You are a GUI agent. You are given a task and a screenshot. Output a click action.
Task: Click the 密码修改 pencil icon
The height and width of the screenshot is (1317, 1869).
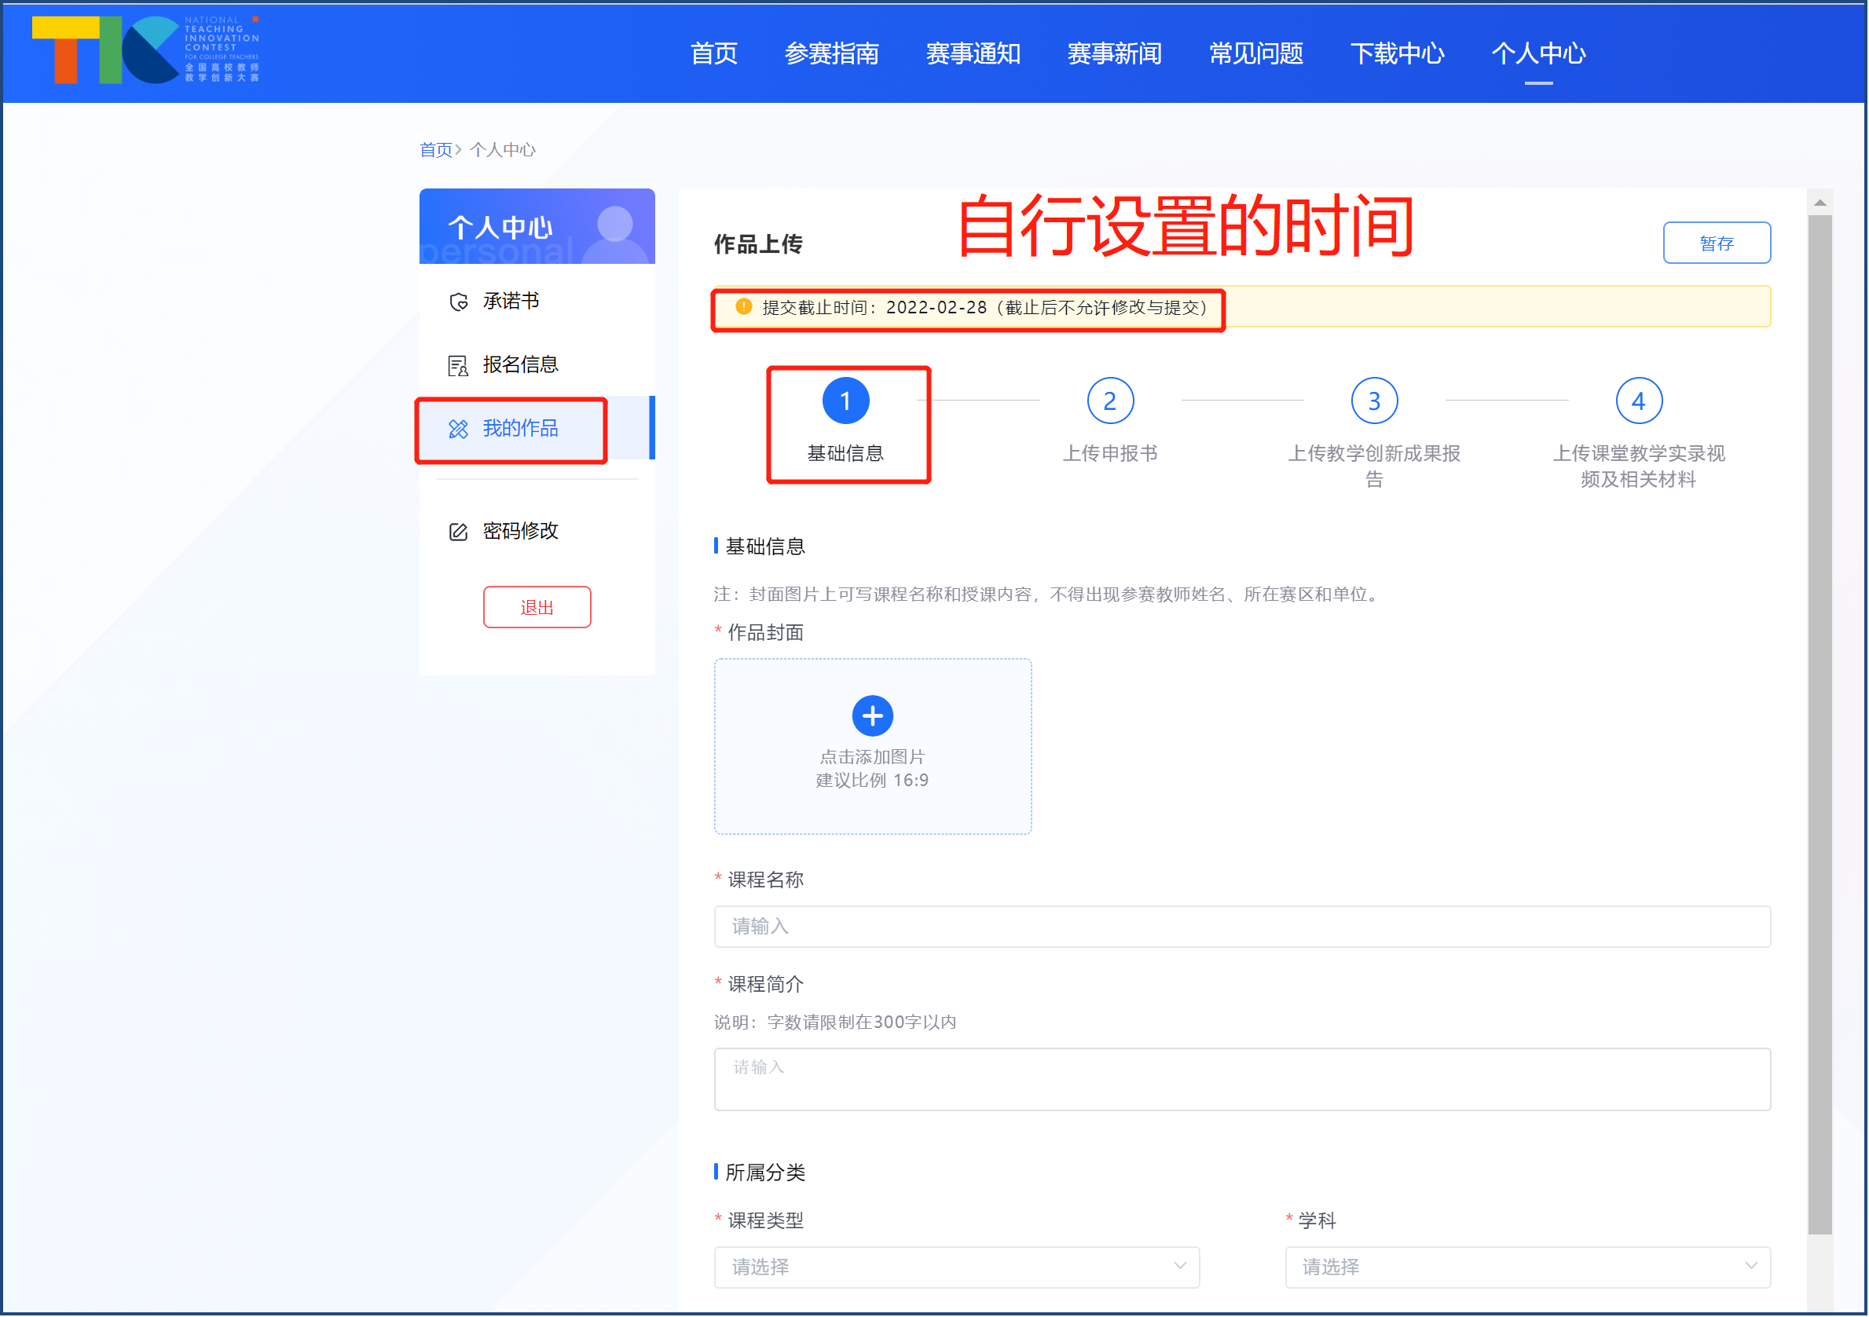[x=458, y=530]
